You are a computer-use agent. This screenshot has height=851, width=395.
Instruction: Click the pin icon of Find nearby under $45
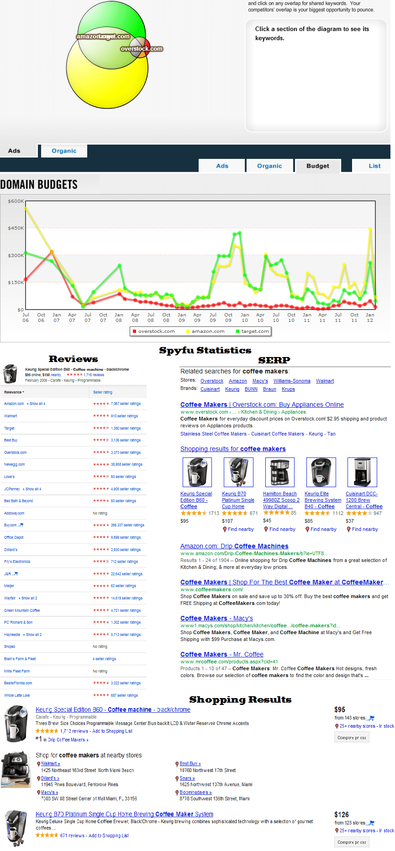click(x=266, y=530)
